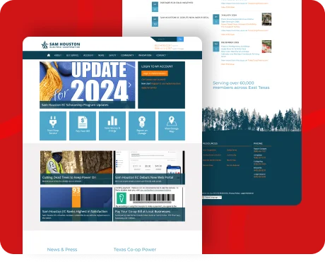This screenshot has height=264, width=325.
Task: Open Pay Your Co-op Bill at Local Businesses card
Action: click(x=149, y=204)
